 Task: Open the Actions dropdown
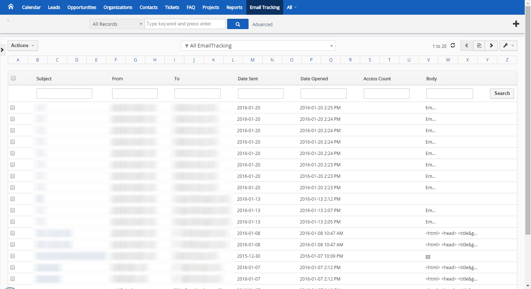click(x=22, y=46)
